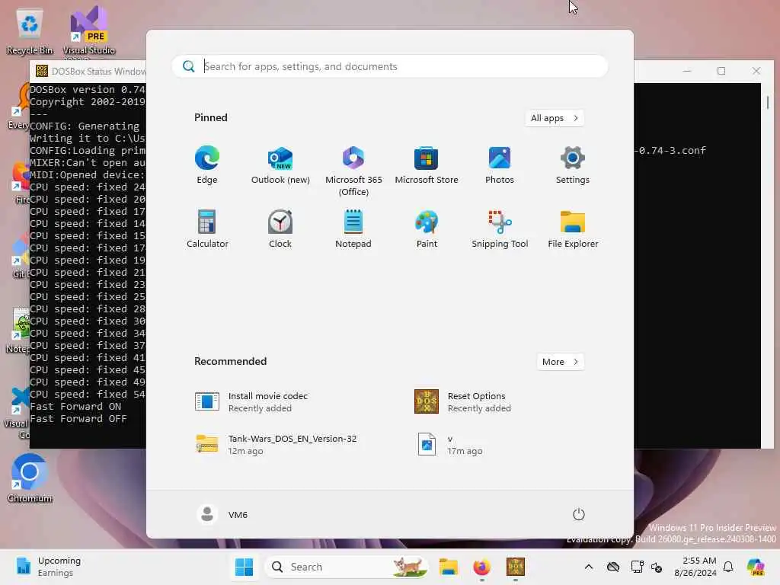Viewport: 780px width, 585px height.
Task: Show hidden system tray icons
Action: [x=589, y=567]
